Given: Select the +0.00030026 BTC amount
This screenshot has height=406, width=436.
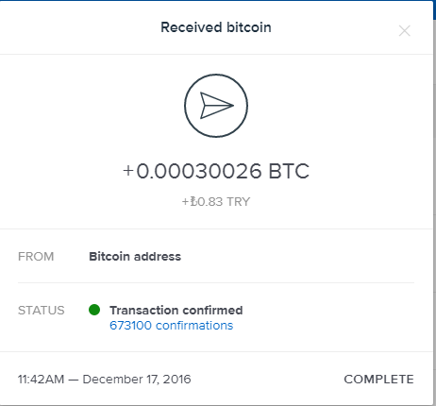Looking at the screenshot, I should click(x=216, y=171).
